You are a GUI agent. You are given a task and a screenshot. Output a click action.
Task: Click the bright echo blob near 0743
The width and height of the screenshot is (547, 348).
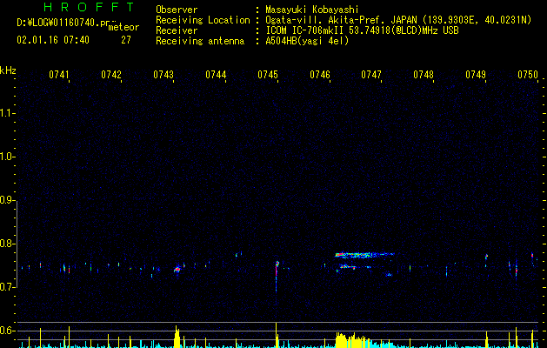[177, 269]
